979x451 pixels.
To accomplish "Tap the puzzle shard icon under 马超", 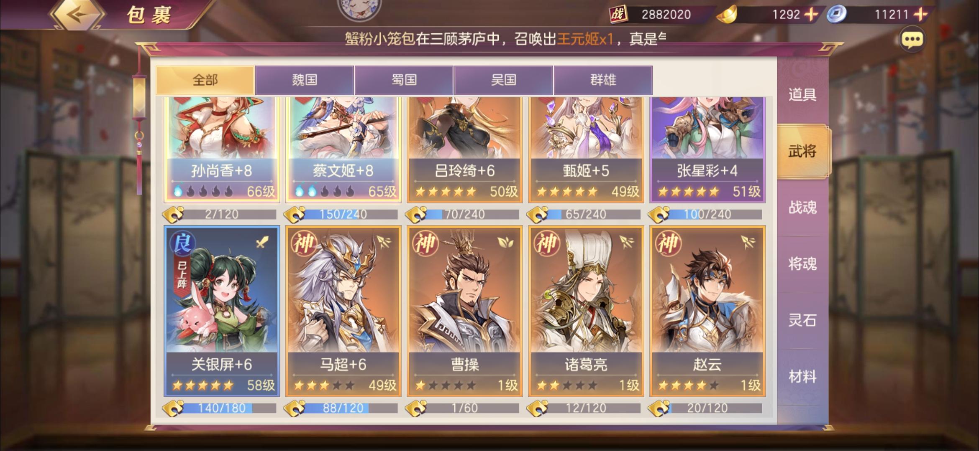I will (x=295, y=408).
